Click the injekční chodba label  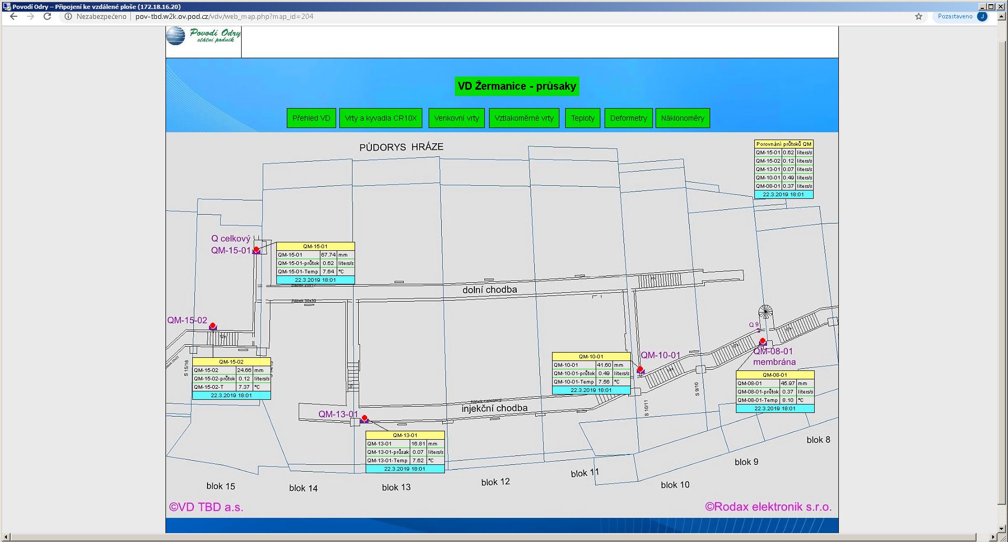click(494, 408)
